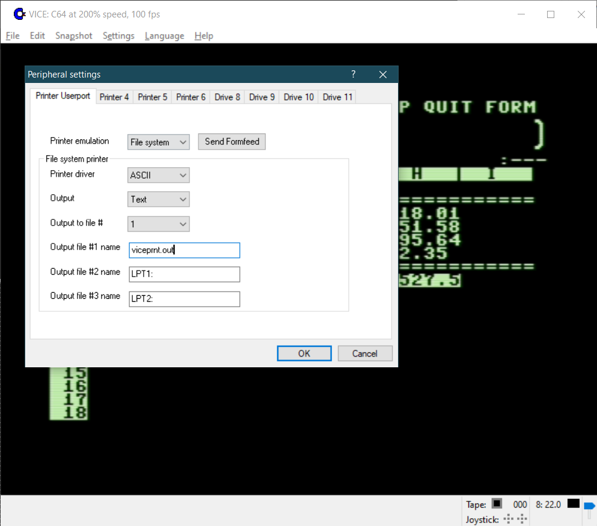Click the drive track readout 8: 22.0
Screen dimensions: 597x526
coord(548,505)
